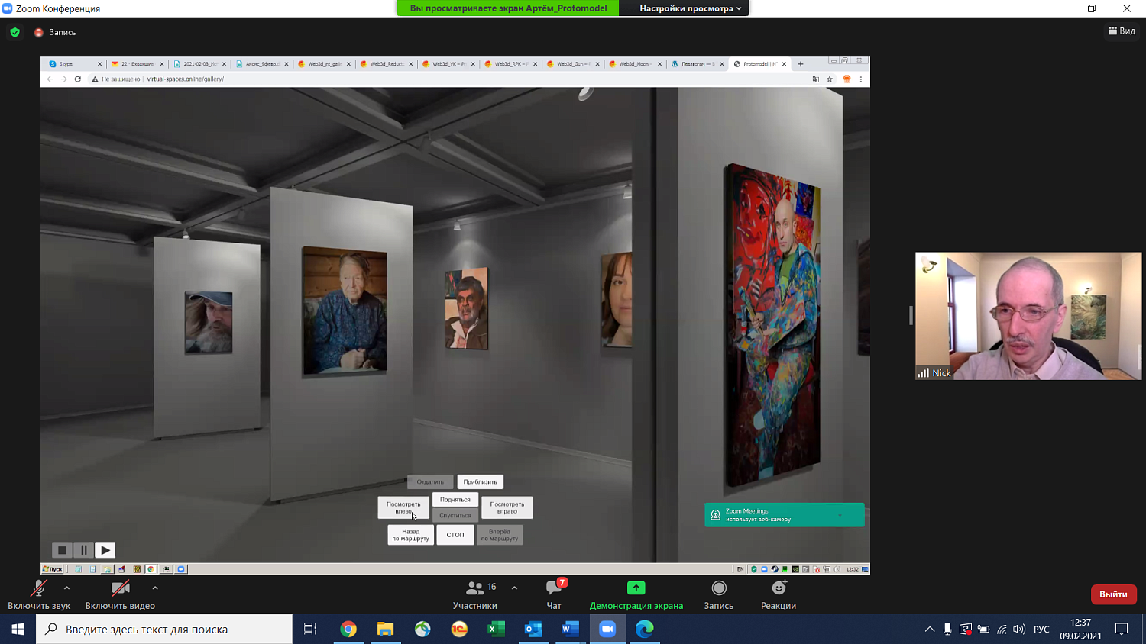Click the system tray volume icon
The width and height of the screenshot is (1146, 644).
coord(1019,630)
